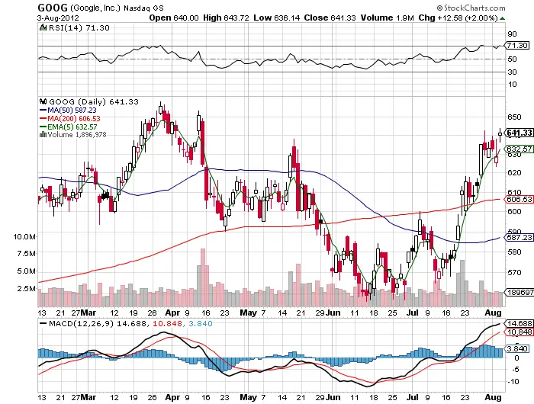534x404 pixels.
Task: Click the tallest pink volume bar in mid-April
Action: [203, 277]
